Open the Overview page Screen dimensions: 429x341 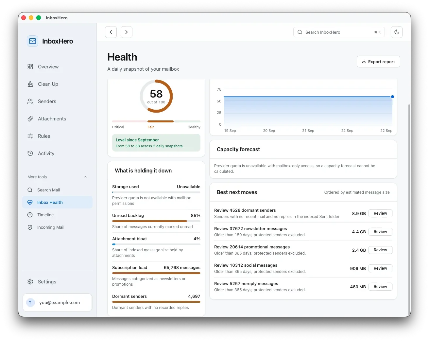click(x=58, y=67)
